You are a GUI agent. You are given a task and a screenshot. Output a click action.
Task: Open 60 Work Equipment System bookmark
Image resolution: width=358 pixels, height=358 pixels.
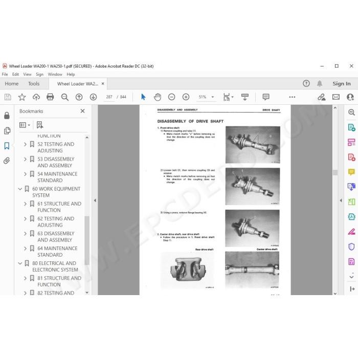[x=56, y=192]
